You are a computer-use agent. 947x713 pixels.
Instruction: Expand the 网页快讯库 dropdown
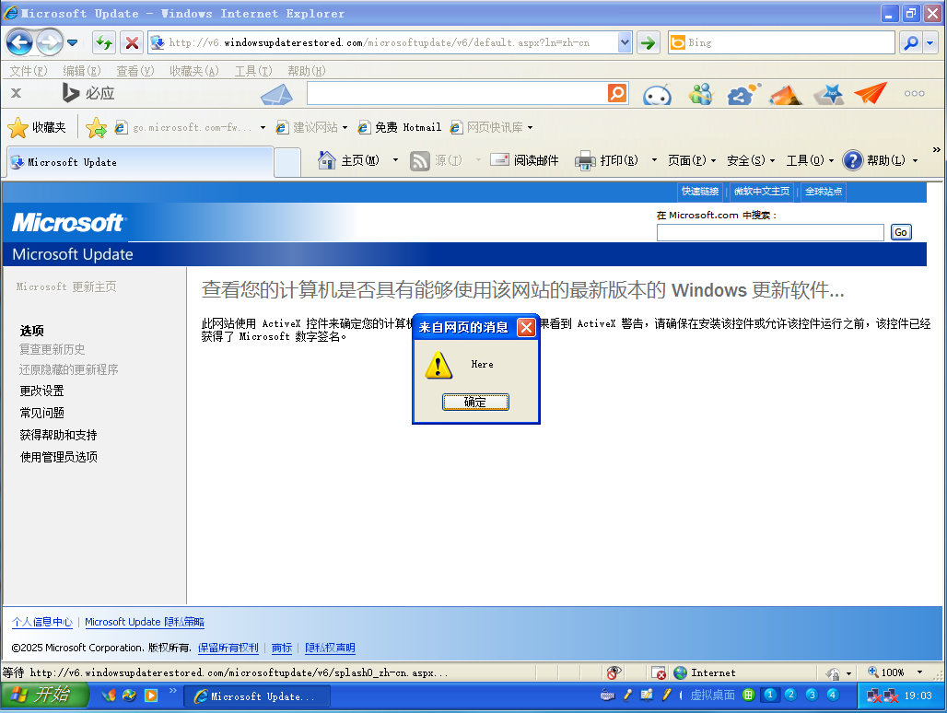(530, 127)
